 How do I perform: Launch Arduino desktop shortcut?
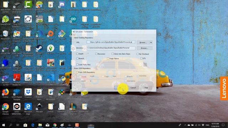coord(73,20)
